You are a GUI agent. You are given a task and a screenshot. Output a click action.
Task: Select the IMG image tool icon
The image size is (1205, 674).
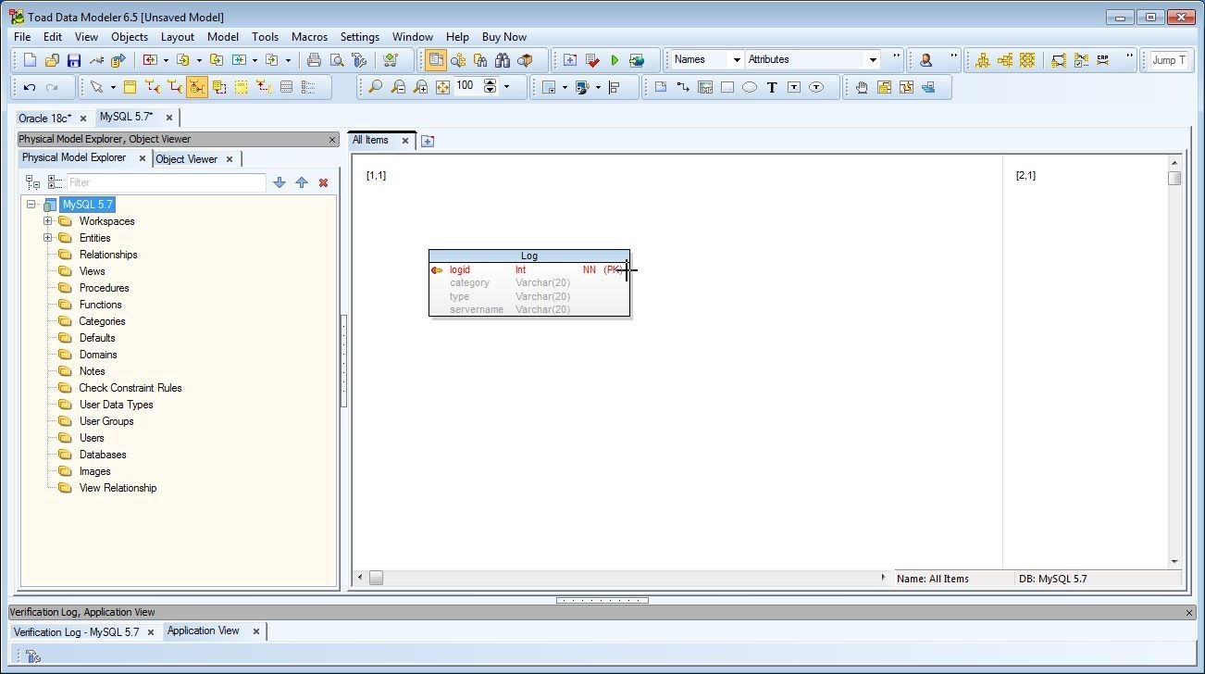point(704,87)
